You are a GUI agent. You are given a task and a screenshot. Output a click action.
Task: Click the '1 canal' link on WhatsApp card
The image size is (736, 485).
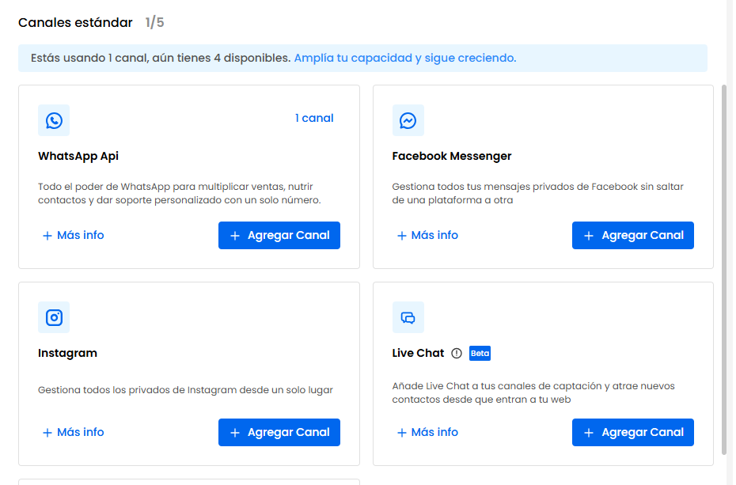(x=314, y=119)
